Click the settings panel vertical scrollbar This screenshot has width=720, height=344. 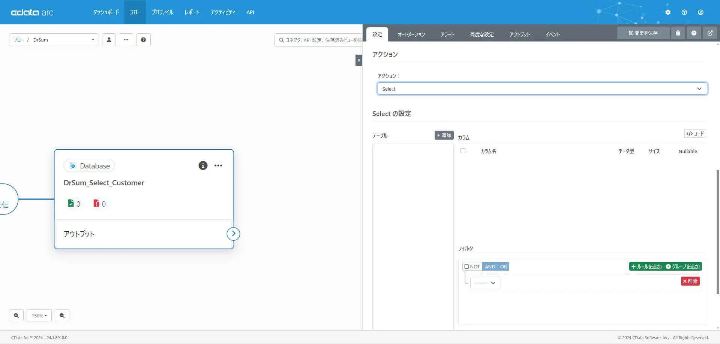tap(718, 232)
